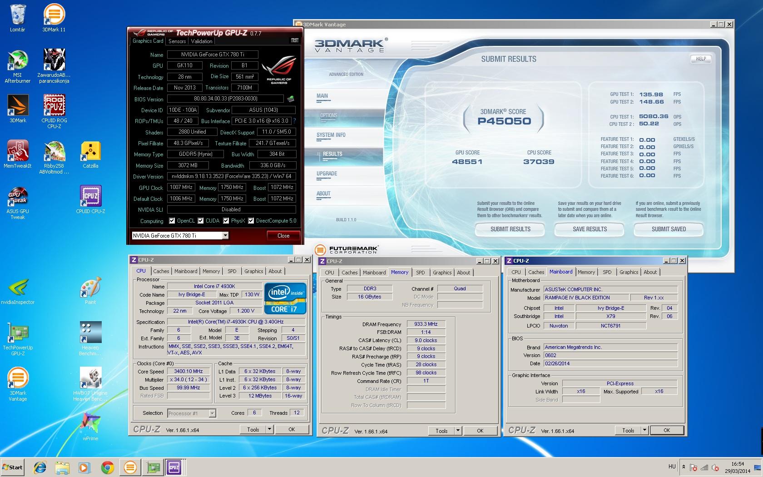Click OK in the CPU-Z Mainboard window
The image size is (763, 477).
click(666, 430)
